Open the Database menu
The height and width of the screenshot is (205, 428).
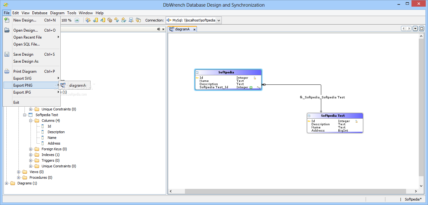tap(40, 13)
